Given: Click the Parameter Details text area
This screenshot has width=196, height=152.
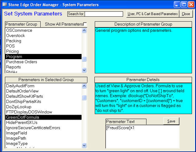Looking at the screenshot, I should [143, 98].
